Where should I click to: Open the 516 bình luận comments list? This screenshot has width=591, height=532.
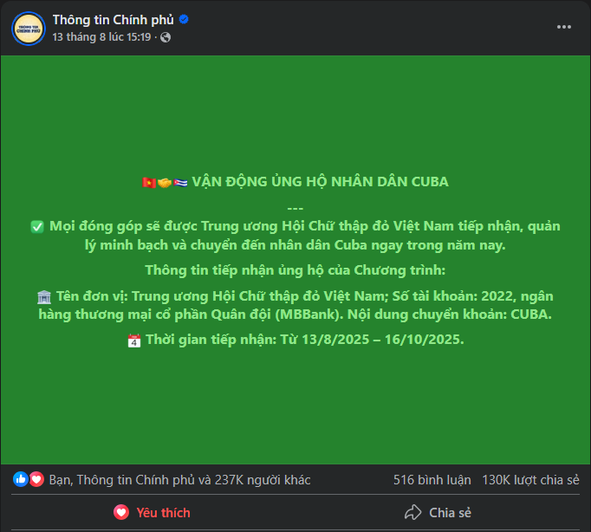coord(432,480)
